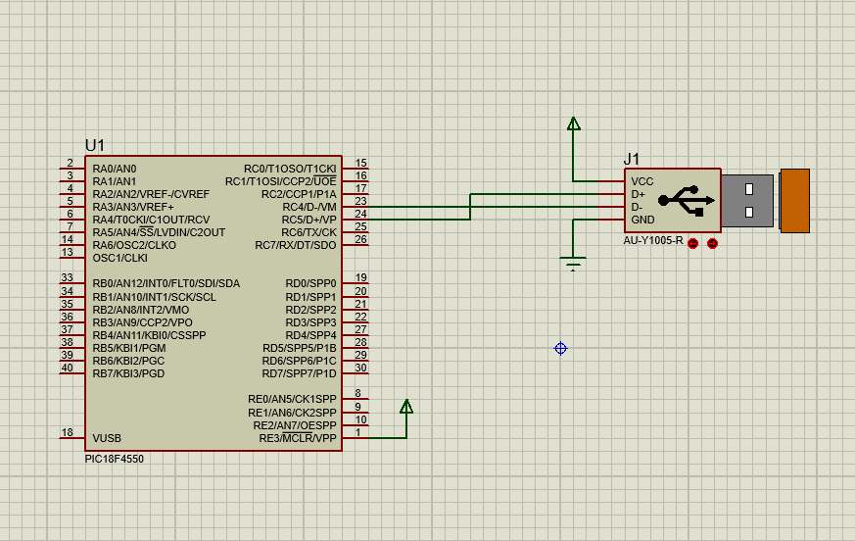This screenshot has height=541, width=855.
Task: Click pin number 18 beside VUSB
Action: pos(67,432)
